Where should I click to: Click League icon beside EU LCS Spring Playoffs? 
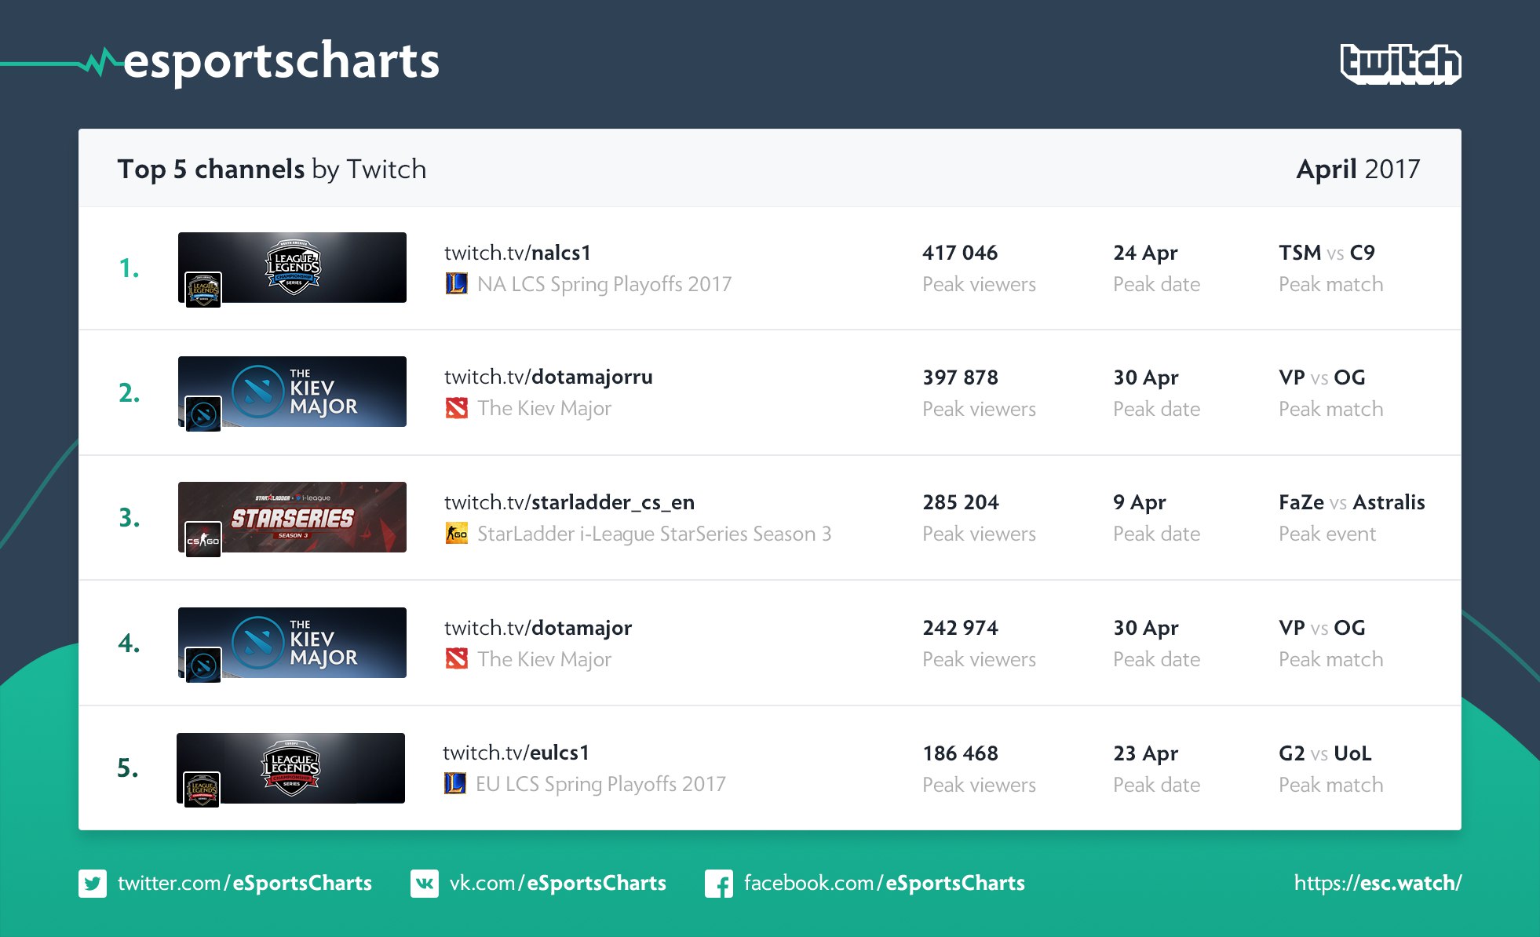coord(454,783)
